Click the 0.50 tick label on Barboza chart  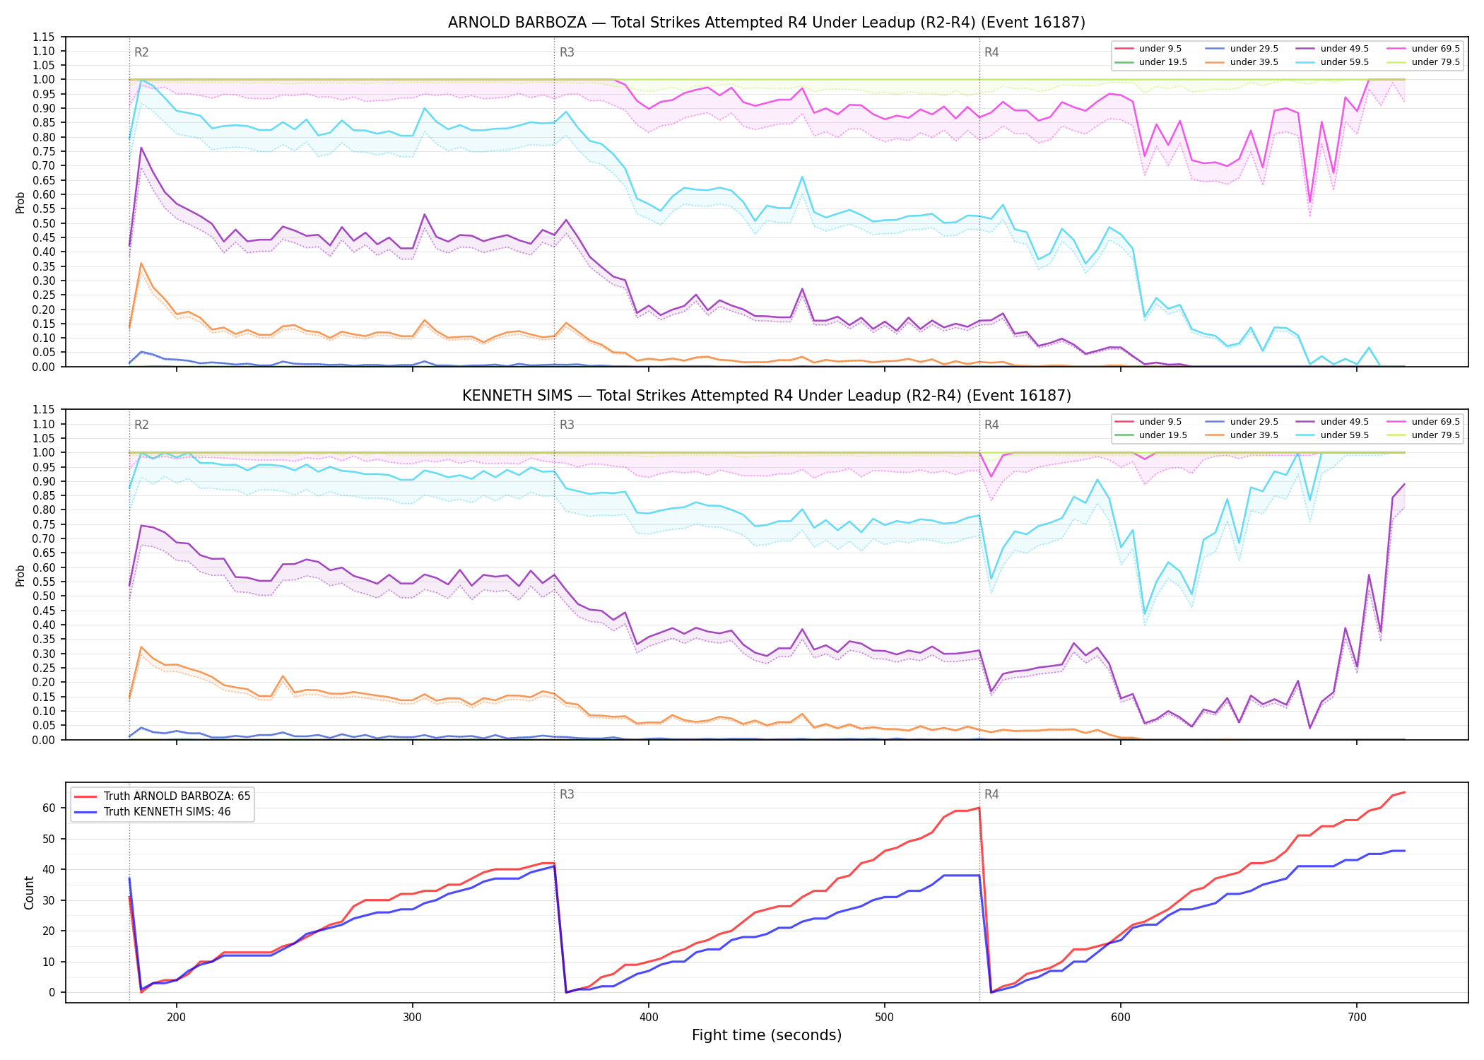(44, 223)
